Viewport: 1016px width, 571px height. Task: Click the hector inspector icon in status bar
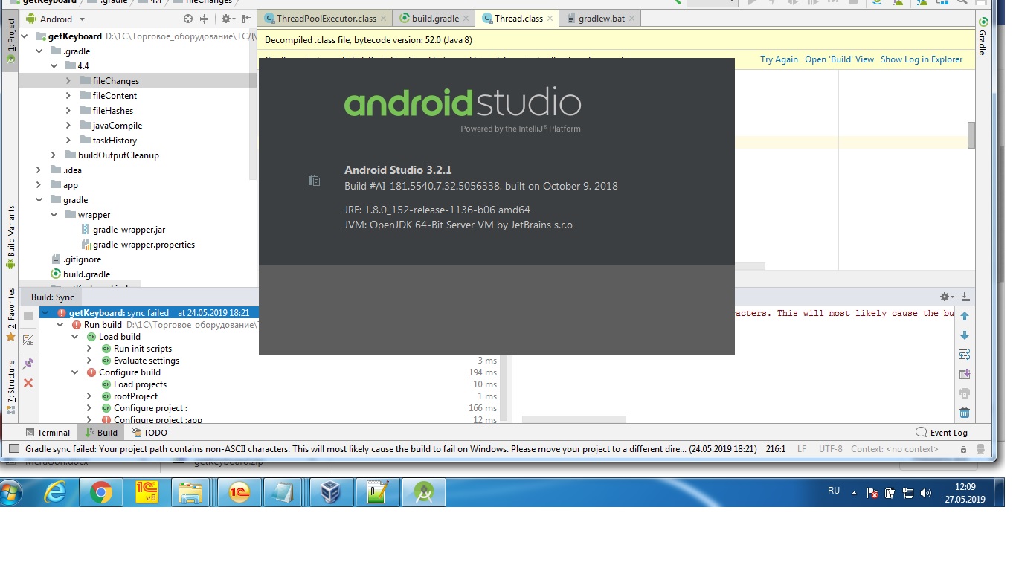pyautogui.click(x=982, y=449)
